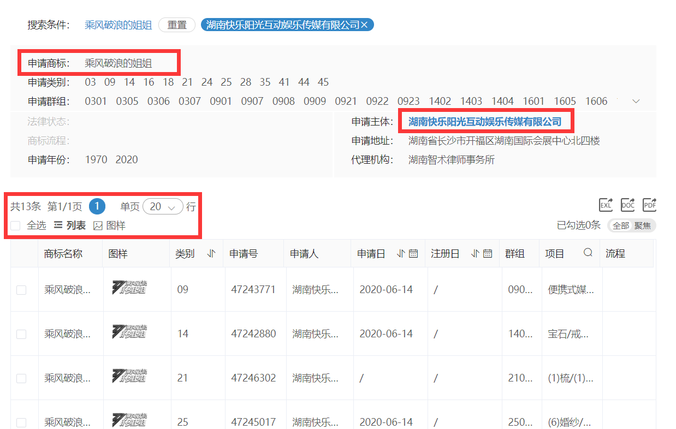Click the 申请人 column header
Image resolution: width=676 pixels, height=429 pixels.
pyautogui.click(x=304, y=253)
